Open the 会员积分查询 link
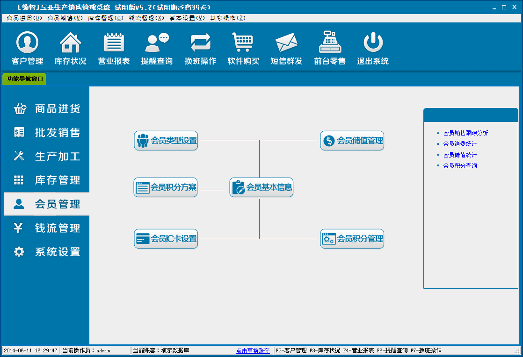The image size is (523, 357). (x=460, y=166)
